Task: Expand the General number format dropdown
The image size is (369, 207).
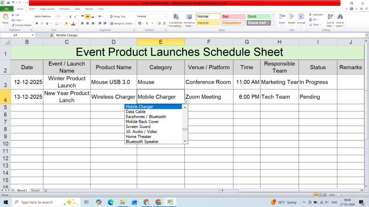Action: tap(165, 17)
